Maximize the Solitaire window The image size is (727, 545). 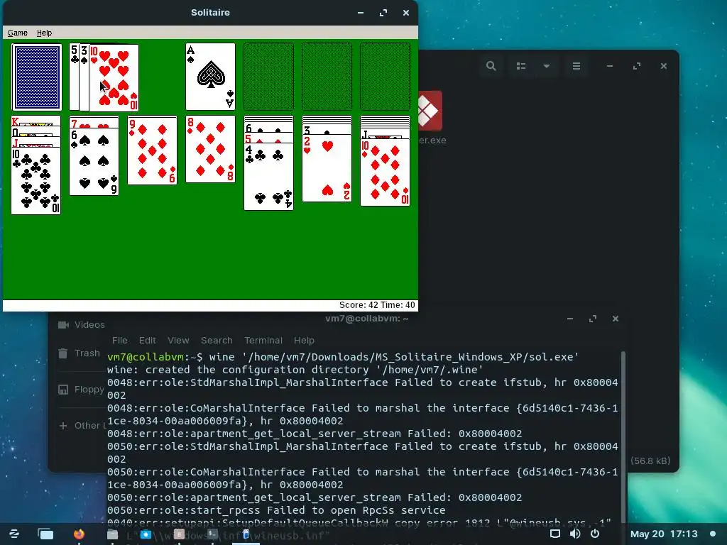tap(383, 13)
